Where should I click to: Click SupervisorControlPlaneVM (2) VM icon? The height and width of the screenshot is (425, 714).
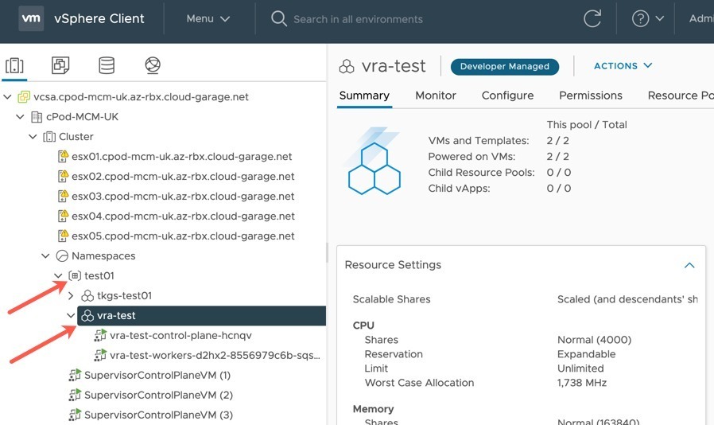75,395
